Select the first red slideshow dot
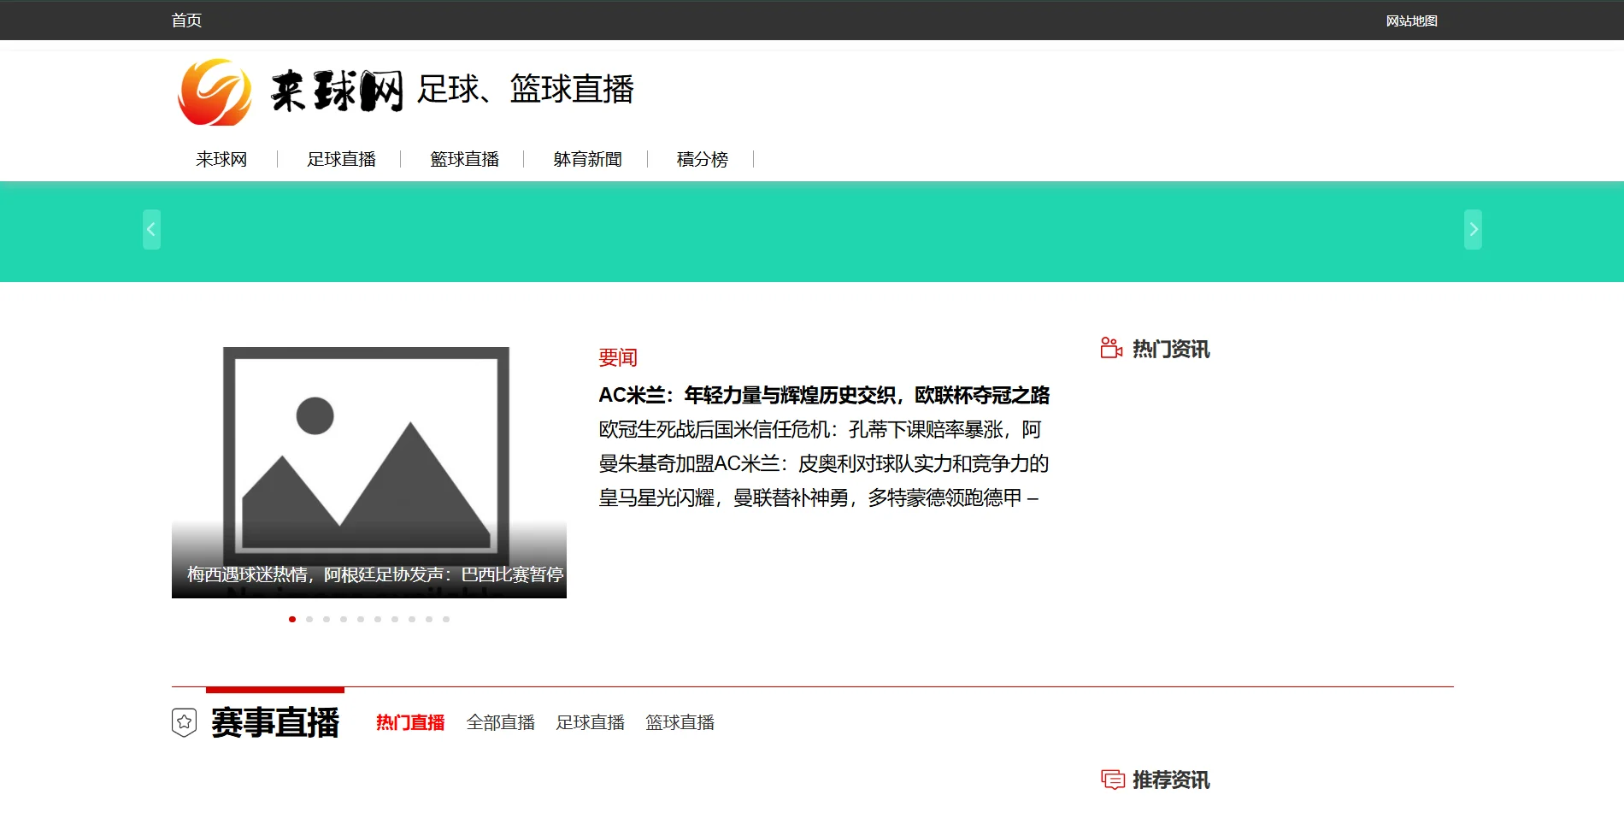 click(x=292, y=619)
